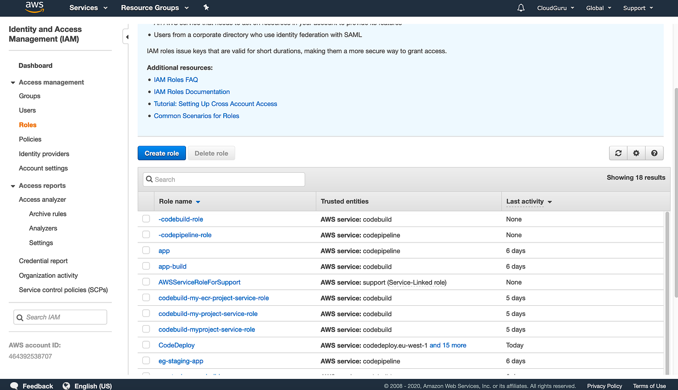Open the roles table settings gear
Viewport: 678px width, 390px height.
click(636, 152)
